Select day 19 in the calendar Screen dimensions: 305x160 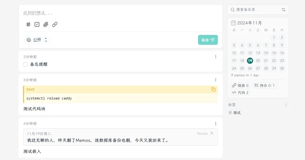pyautogui.click(x=250, y=61)
